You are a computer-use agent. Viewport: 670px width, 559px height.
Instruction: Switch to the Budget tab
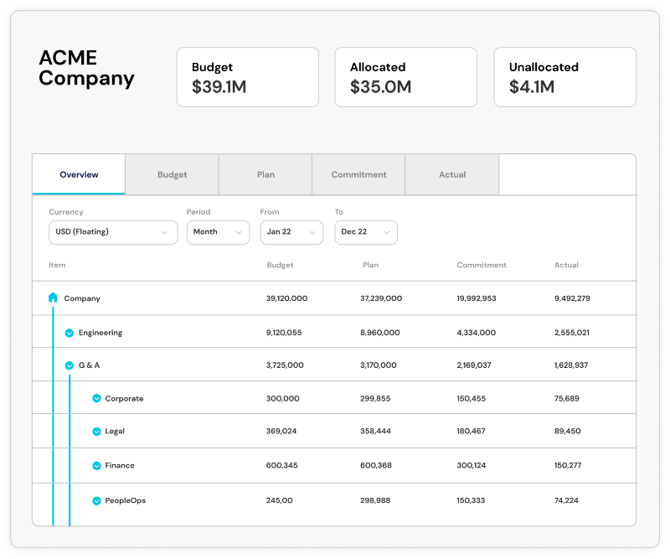pos(173,174)
